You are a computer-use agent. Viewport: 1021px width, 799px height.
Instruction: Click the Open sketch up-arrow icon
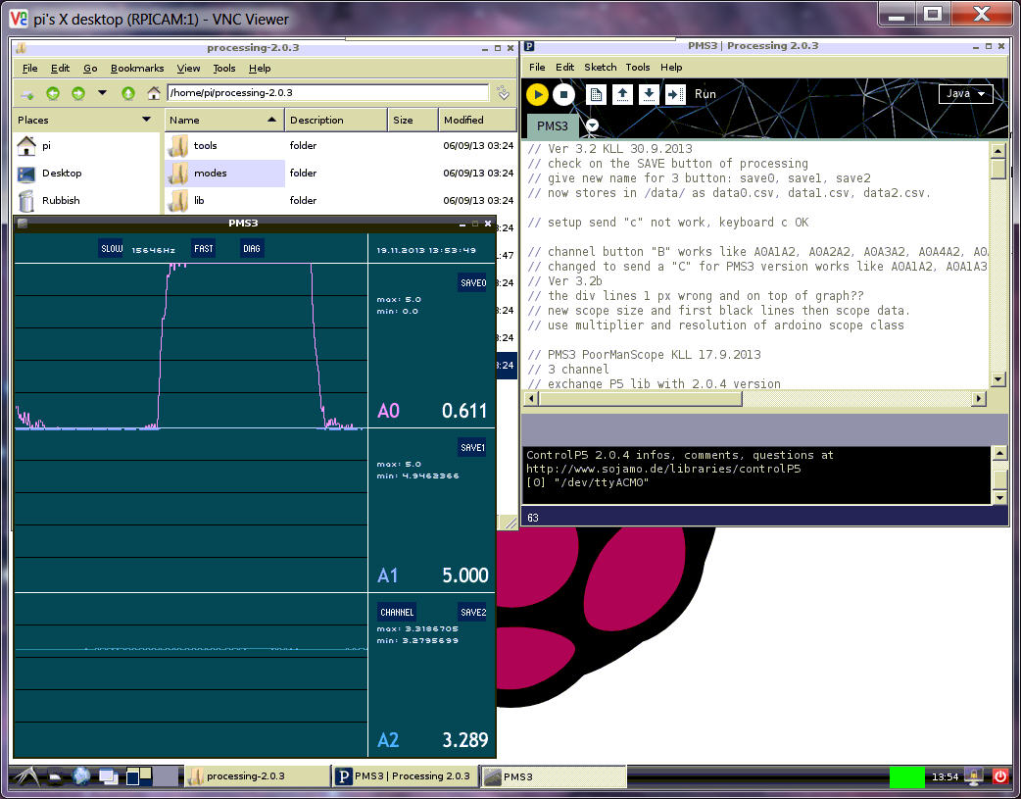pyautogui.click(x=622, y=94)
